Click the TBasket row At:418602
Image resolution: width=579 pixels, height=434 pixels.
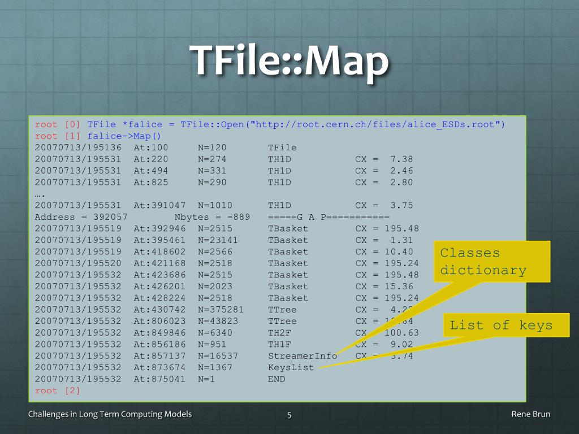(x=224, y=251)
